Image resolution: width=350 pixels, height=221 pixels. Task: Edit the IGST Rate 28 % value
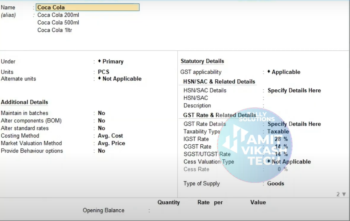click(x=281, y=139)
